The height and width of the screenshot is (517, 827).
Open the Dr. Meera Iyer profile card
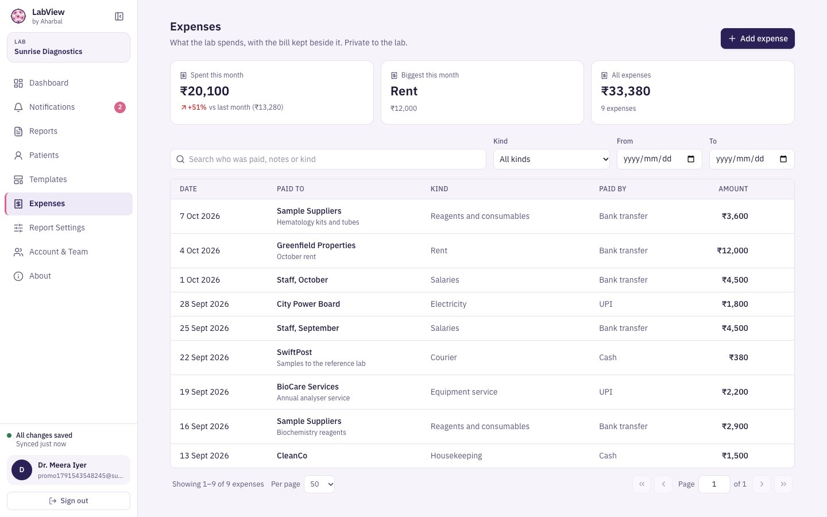click(68, 470)
